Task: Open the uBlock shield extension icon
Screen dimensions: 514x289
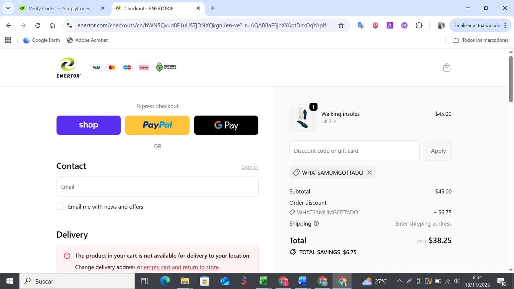Action: (375, 25)
